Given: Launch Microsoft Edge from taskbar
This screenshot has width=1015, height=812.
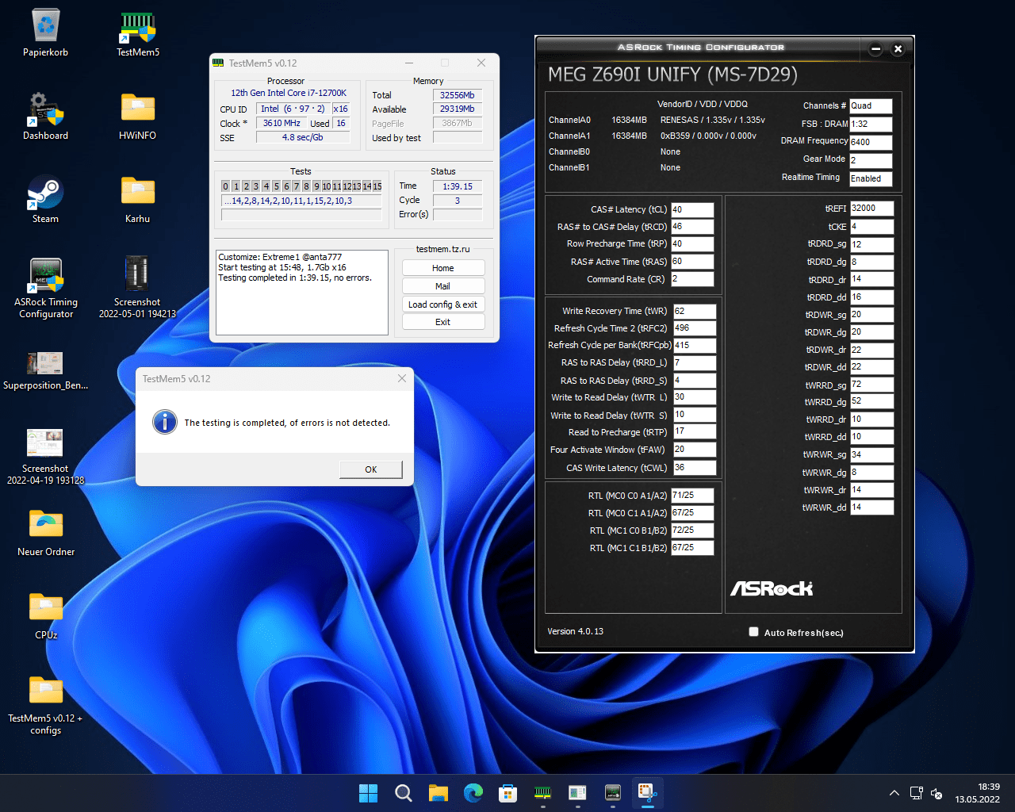Looking at the screenshot, I should (x=473, y=793).
